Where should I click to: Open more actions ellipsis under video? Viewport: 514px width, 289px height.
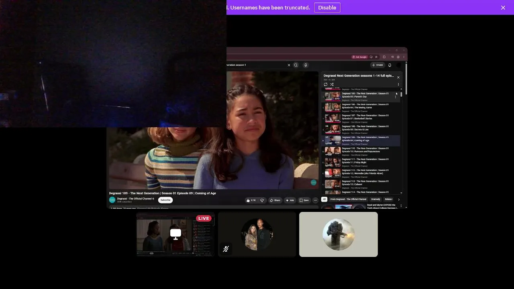[315, 200]
